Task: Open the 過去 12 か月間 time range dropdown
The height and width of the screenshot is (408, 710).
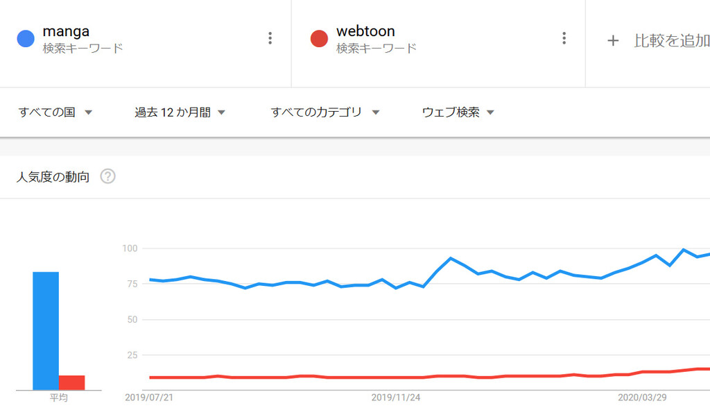Action: [x=180, y=112]
